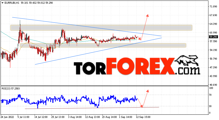Open the chart dropdown triangle beside EURRUBi

2,3
